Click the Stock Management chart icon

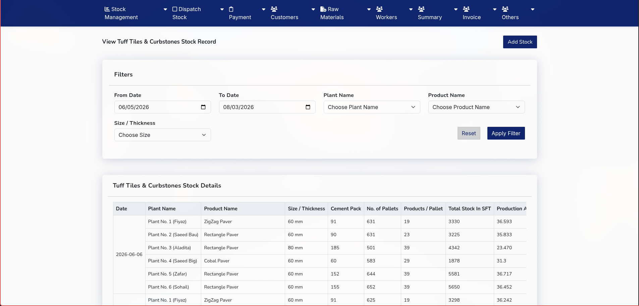(x=107, y=9)
